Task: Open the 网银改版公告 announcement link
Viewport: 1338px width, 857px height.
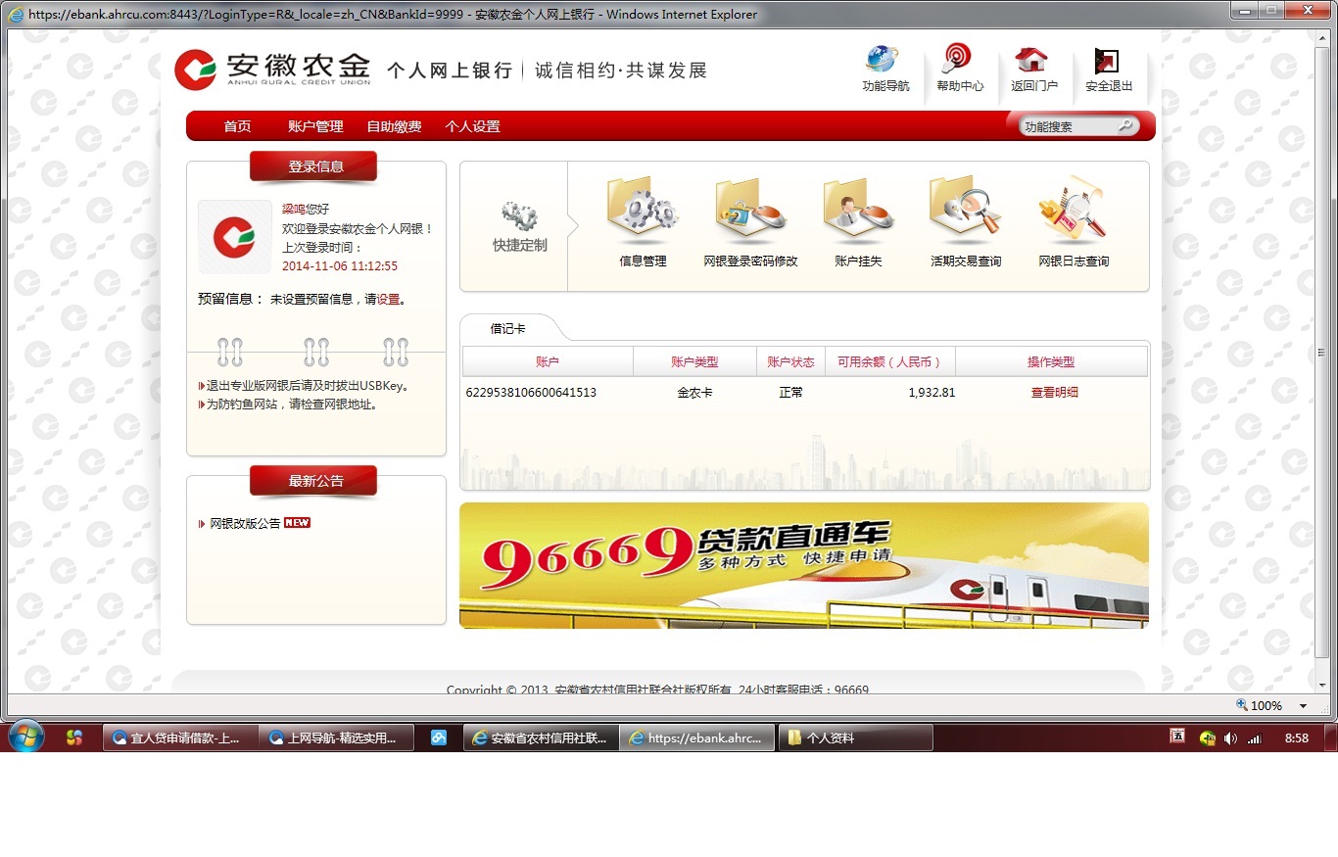Action: 245,524
